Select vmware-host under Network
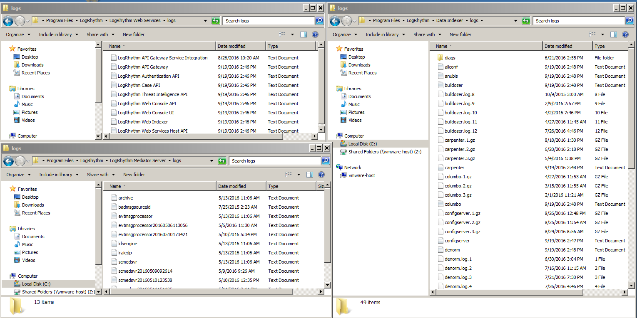637x318 pixels. 361,175
